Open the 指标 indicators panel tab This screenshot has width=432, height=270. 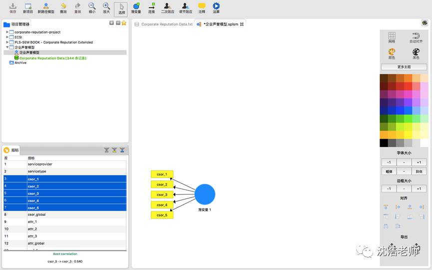click(x=11, y=150)
